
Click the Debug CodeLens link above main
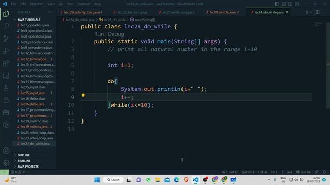tap(116, 34)
